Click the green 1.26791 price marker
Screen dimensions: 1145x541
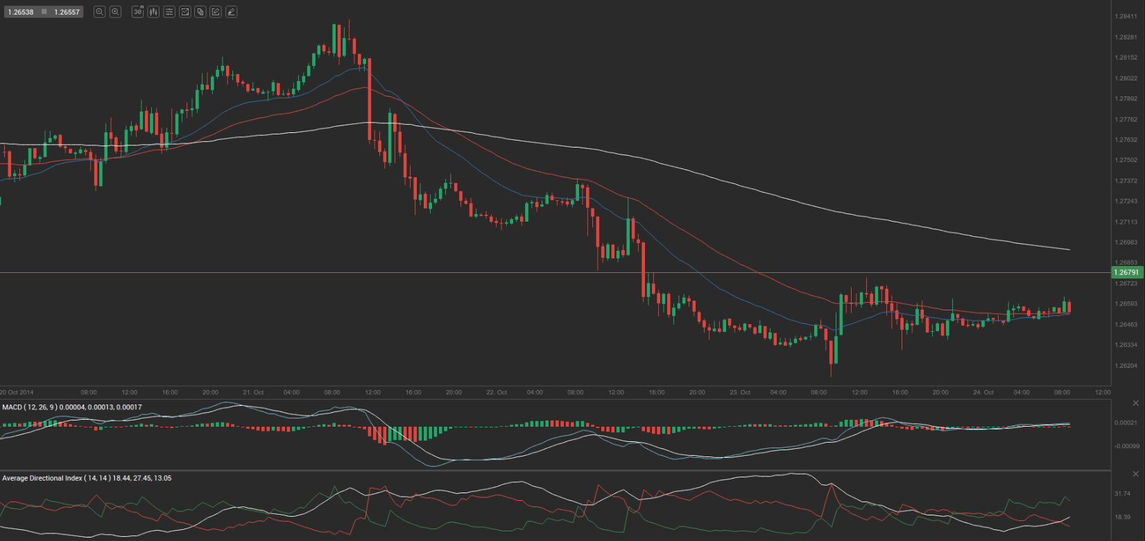[x=1127, y=273]
